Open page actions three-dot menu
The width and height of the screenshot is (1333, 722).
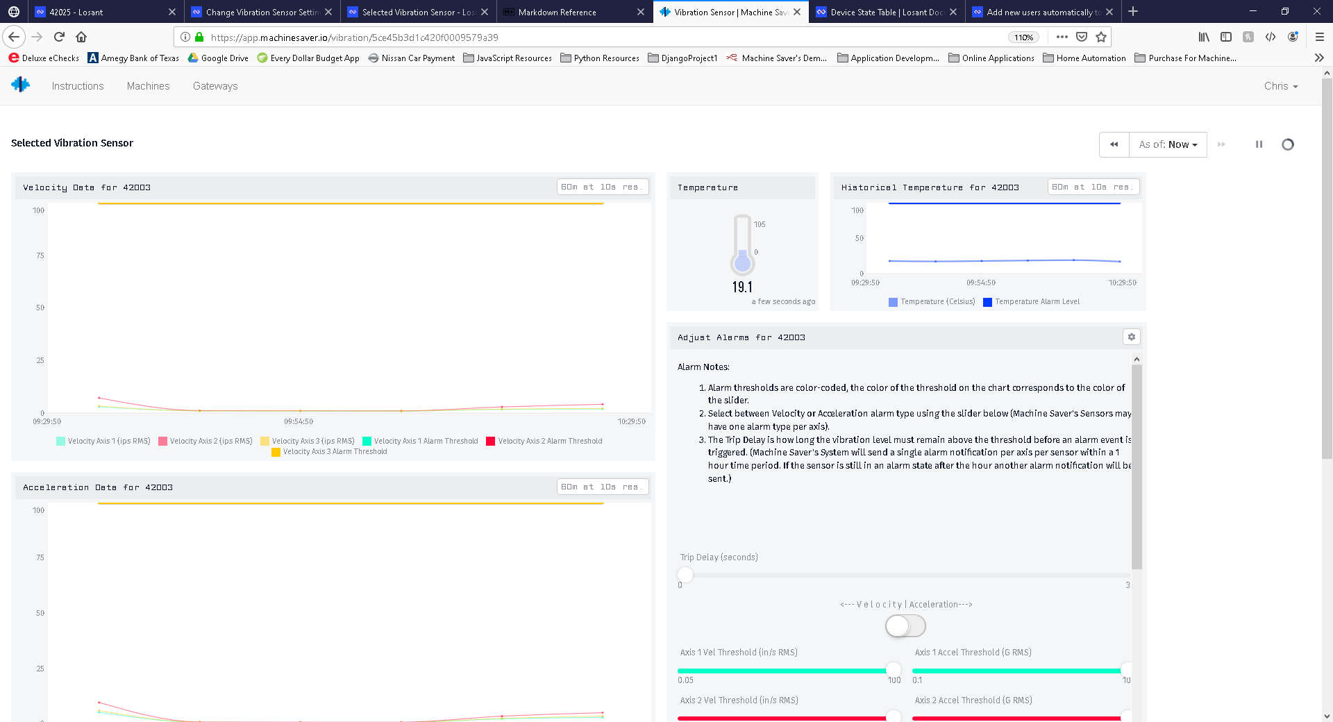(1062, 37)
